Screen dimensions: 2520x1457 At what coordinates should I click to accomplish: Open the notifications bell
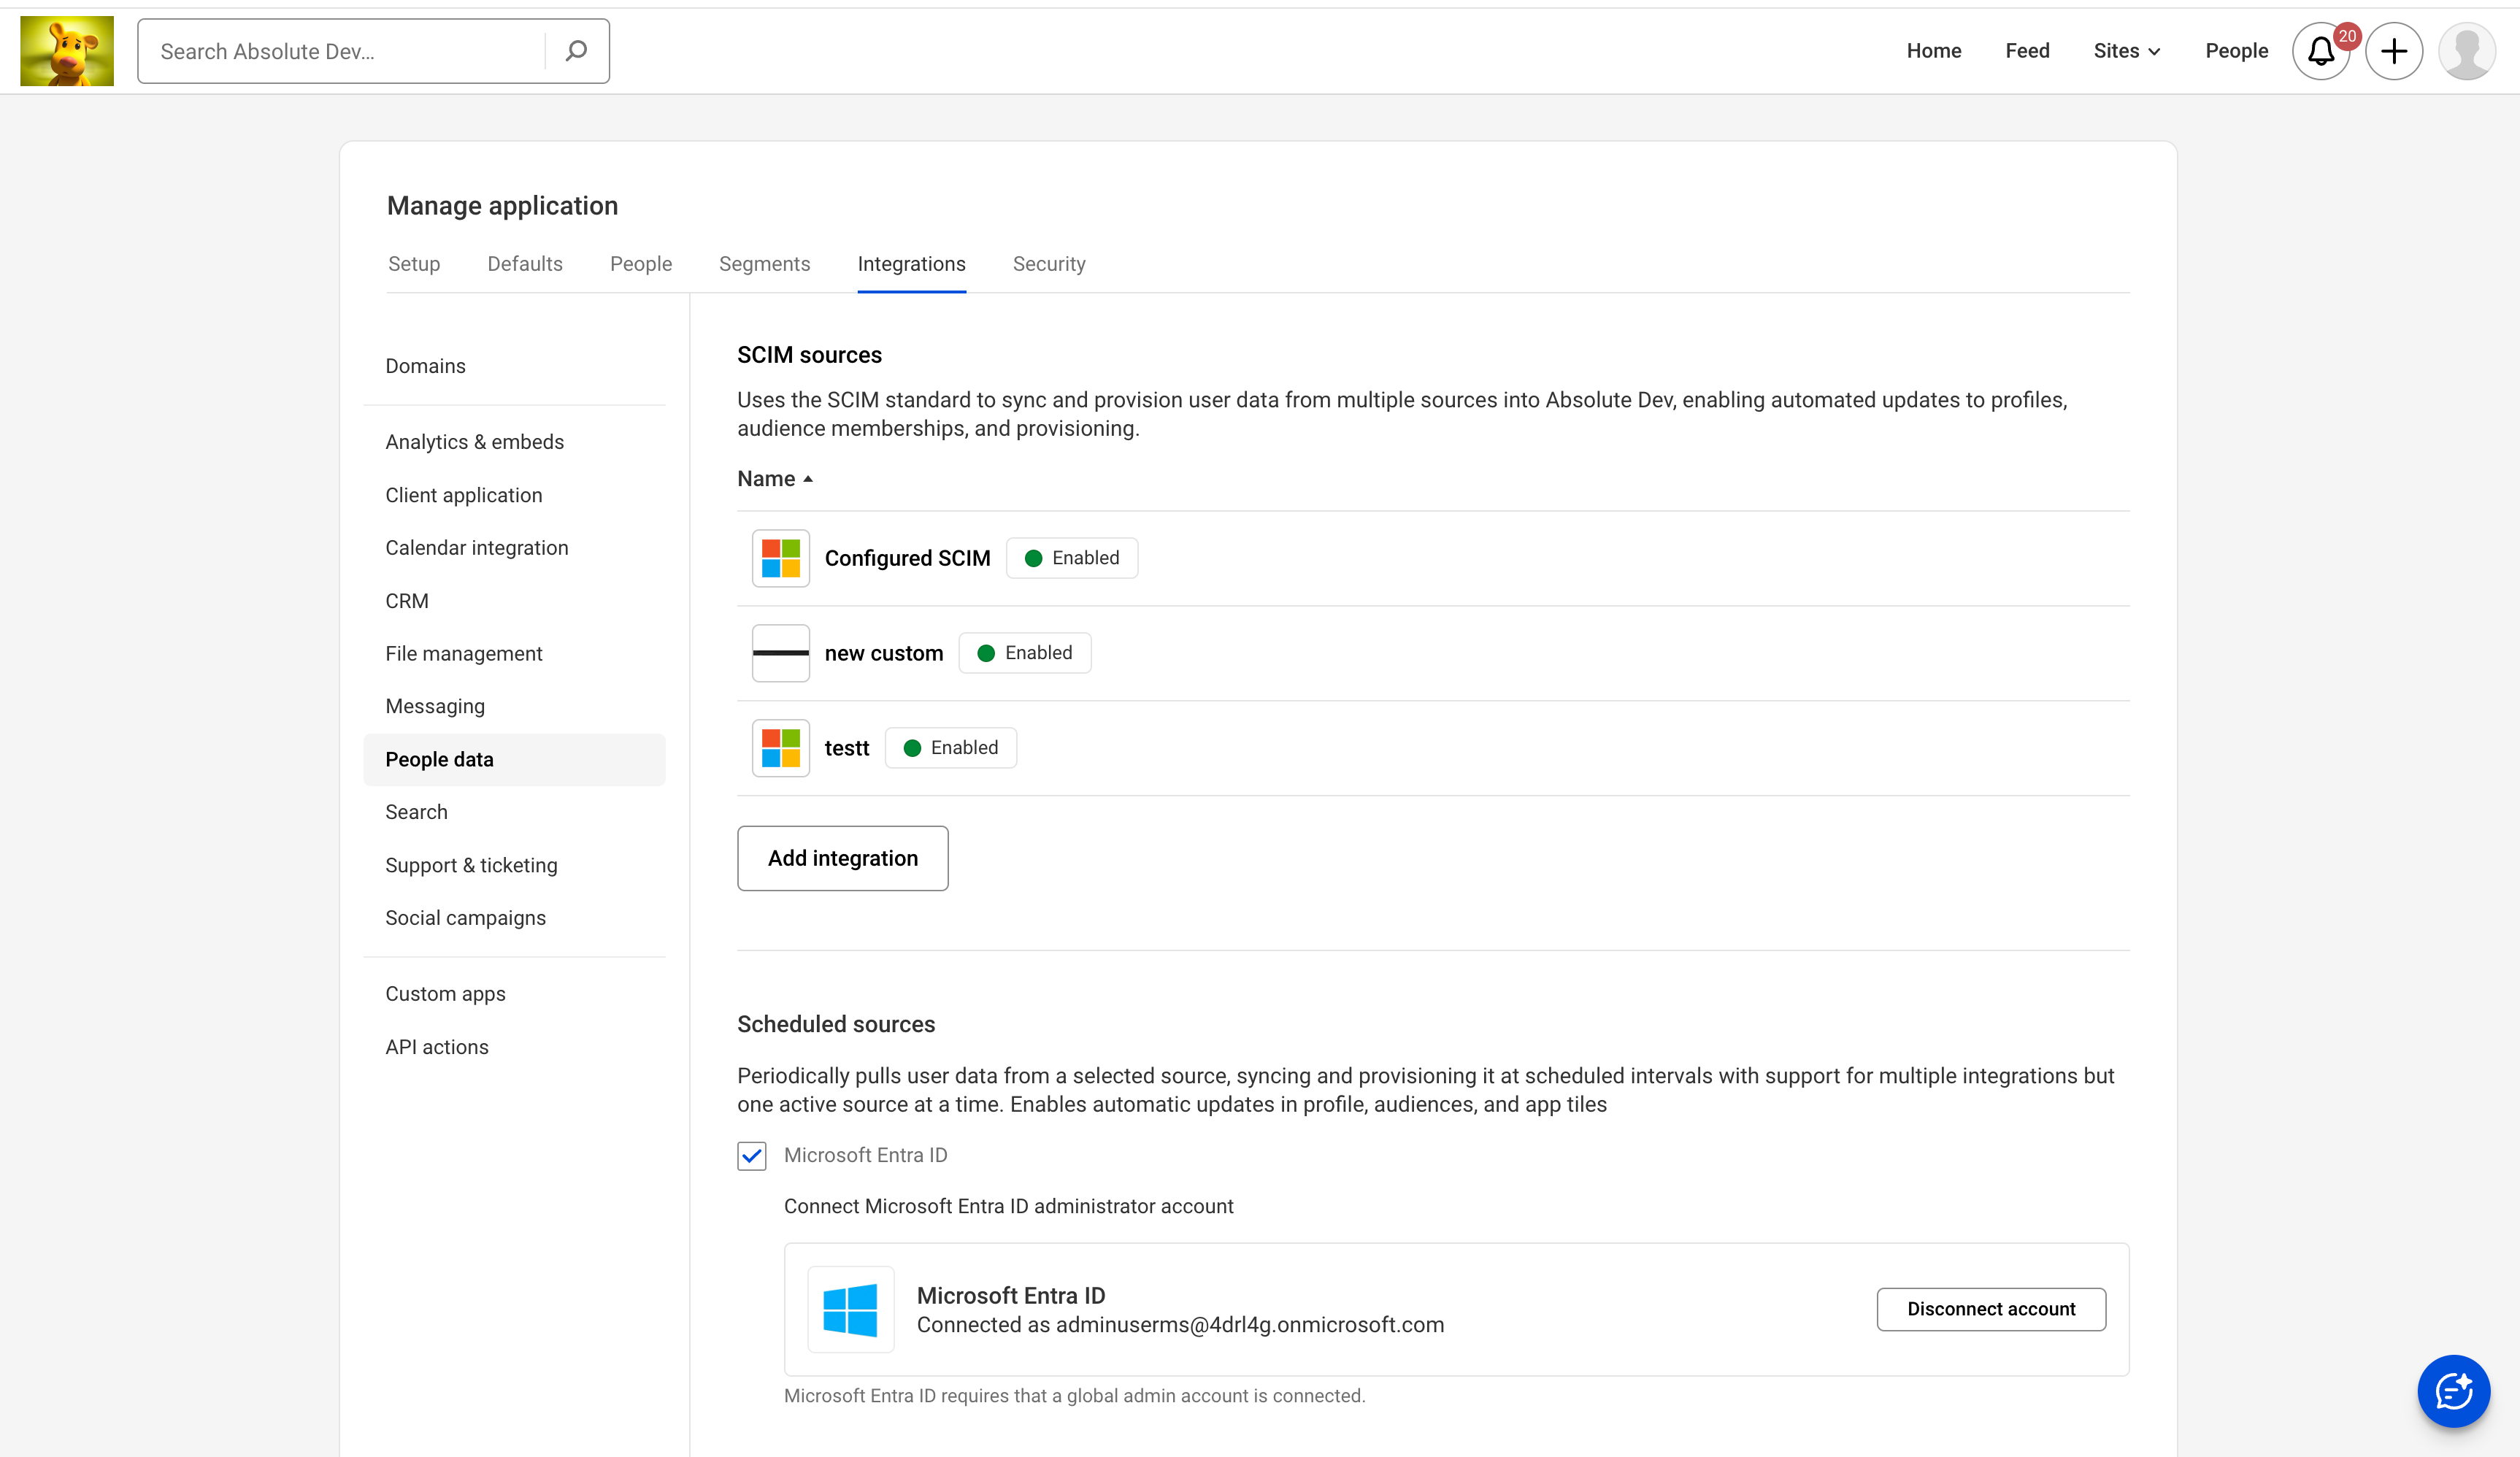[2320, 52]
